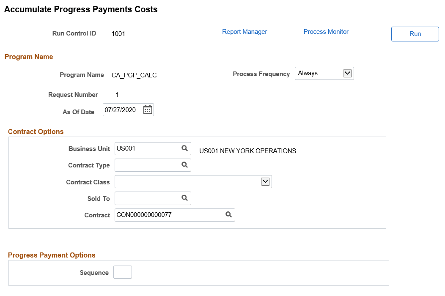Open Process Monitor
This screenshot has height=296, width=445.
(x=326, y=31)
